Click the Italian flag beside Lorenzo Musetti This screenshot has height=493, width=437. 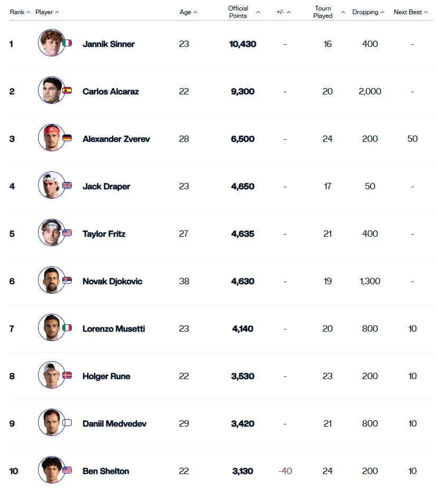(x=67, y=328)
